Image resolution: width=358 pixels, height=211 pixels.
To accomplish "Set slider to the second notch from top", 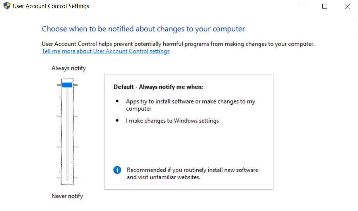I will pos(67,116).
